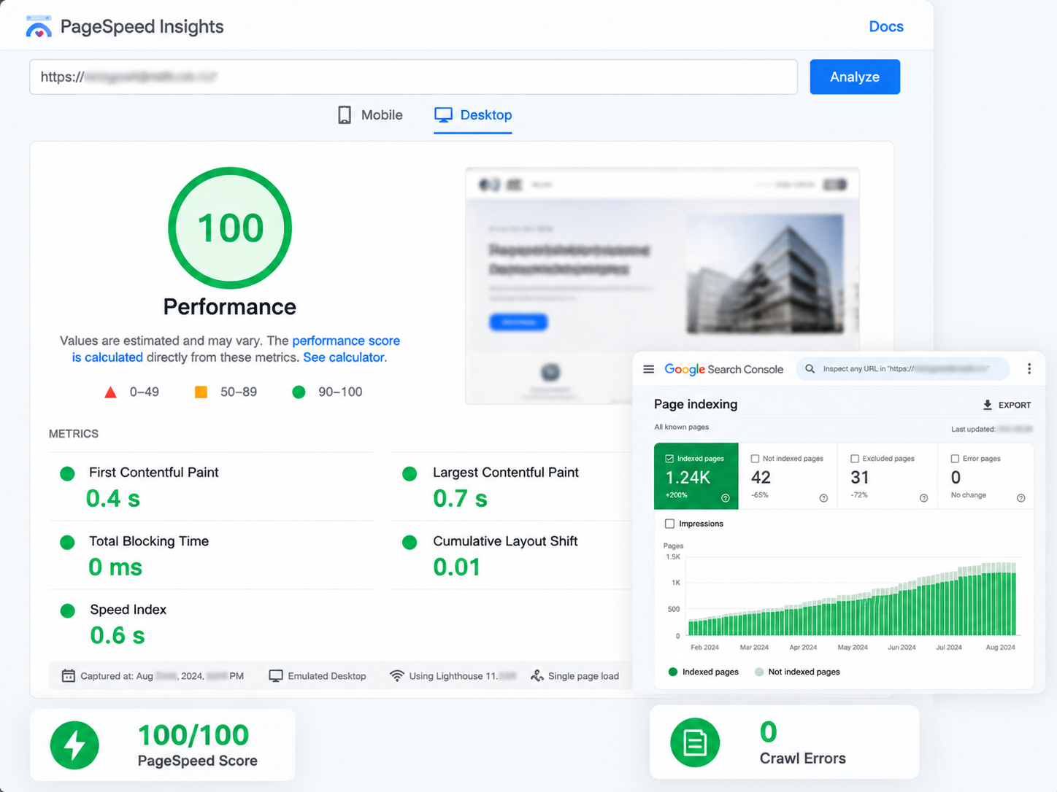The width and height of the screenshot is (1057, 792).
Task: Click the orange square 50–89 legend icon
Action: [201, 392]
